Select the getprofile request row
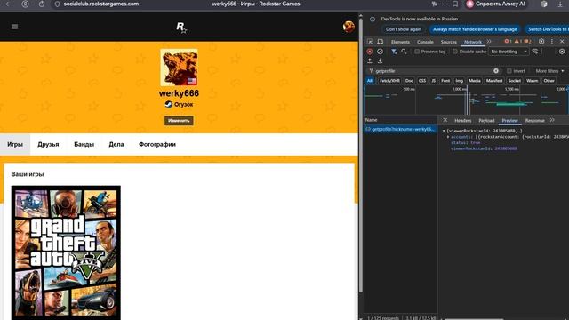 click(401, 129)
